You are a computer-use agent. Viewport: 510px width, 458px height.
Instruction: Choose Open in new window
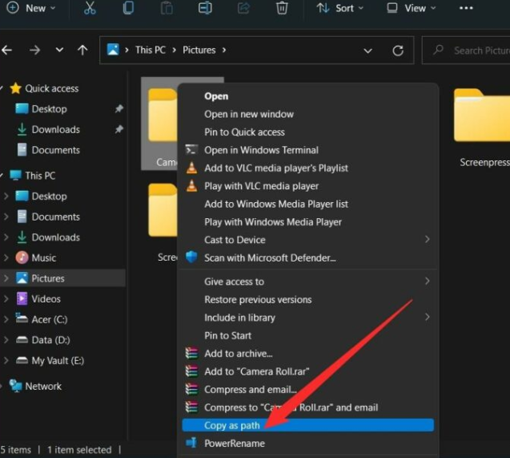tap(307, 115)
